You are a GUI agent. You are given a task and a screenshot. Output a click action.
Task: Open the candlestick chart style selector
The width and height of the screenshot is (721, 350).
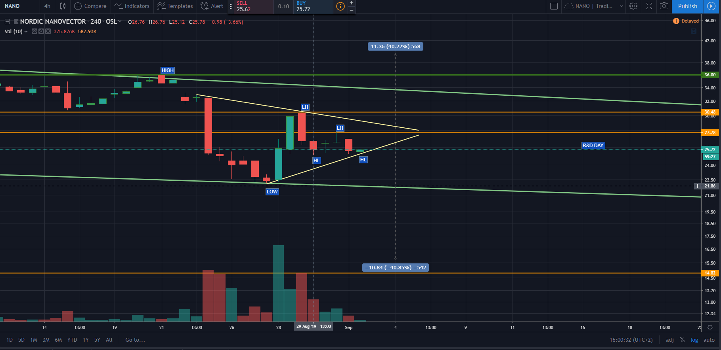point(63,6)
